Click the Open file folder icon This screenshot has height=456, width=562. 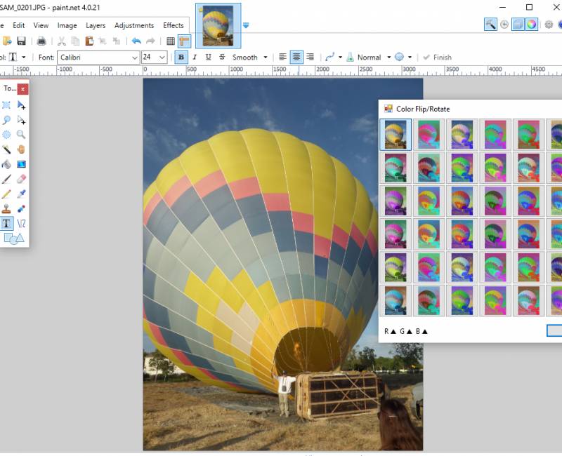tap(7, 41)
